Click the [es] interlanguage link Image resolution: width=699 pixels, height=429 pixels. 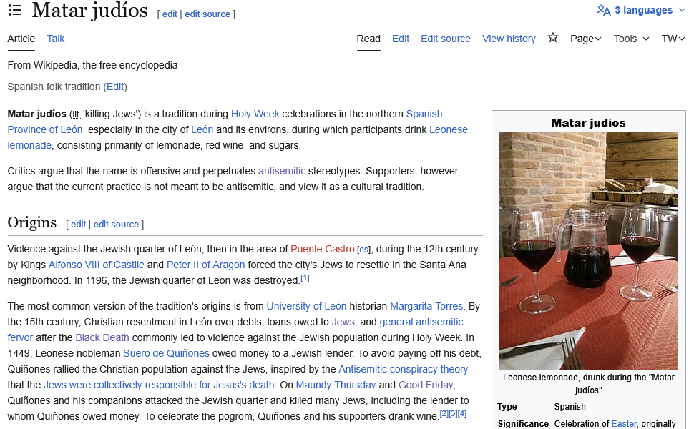coord(363,250)
